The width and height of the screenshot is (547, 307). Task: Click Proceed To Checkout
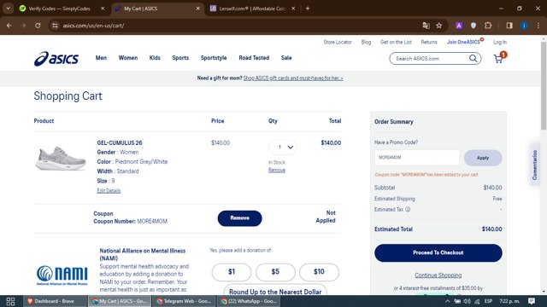[438, 252]
